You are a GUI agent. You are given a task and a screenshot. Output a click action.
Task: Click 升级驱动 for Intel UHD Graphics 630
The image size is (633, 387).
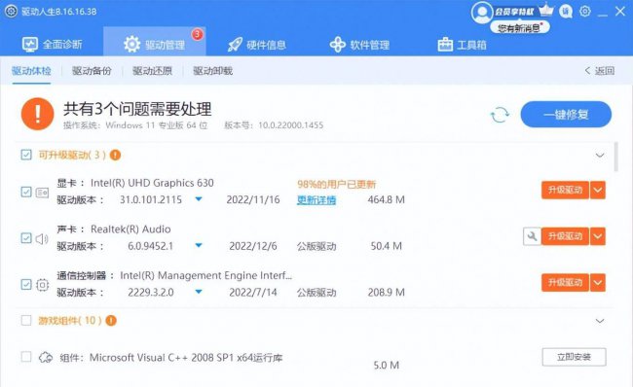point(565,190)
